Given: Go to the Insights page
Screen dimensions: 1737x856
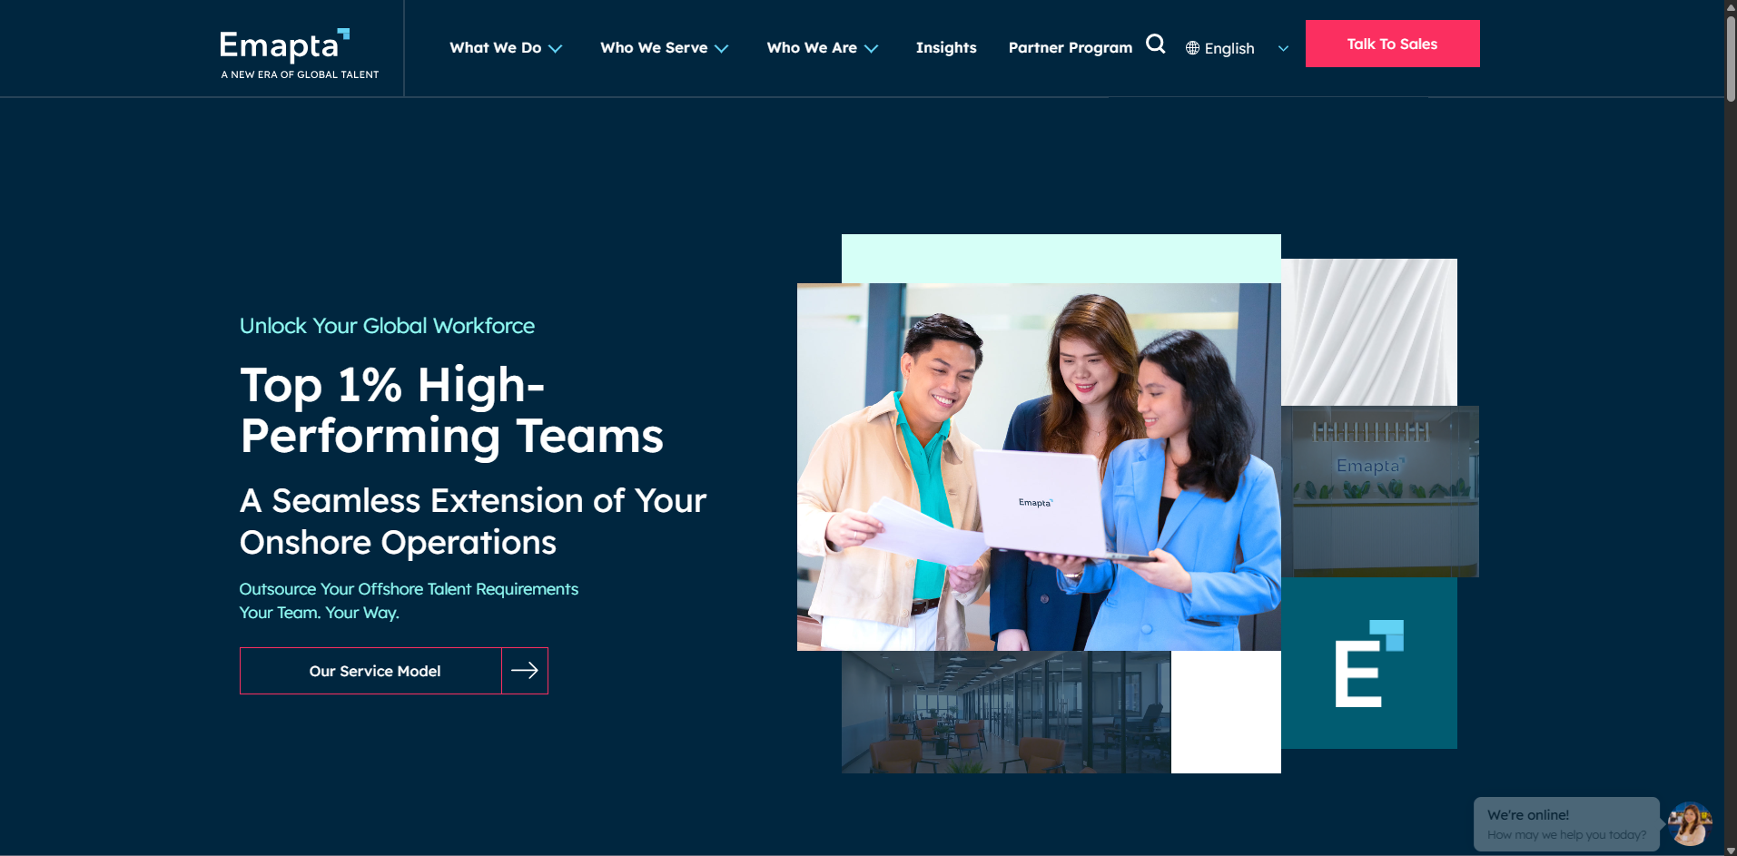Looking at the screenshot, I should (945, 48).
